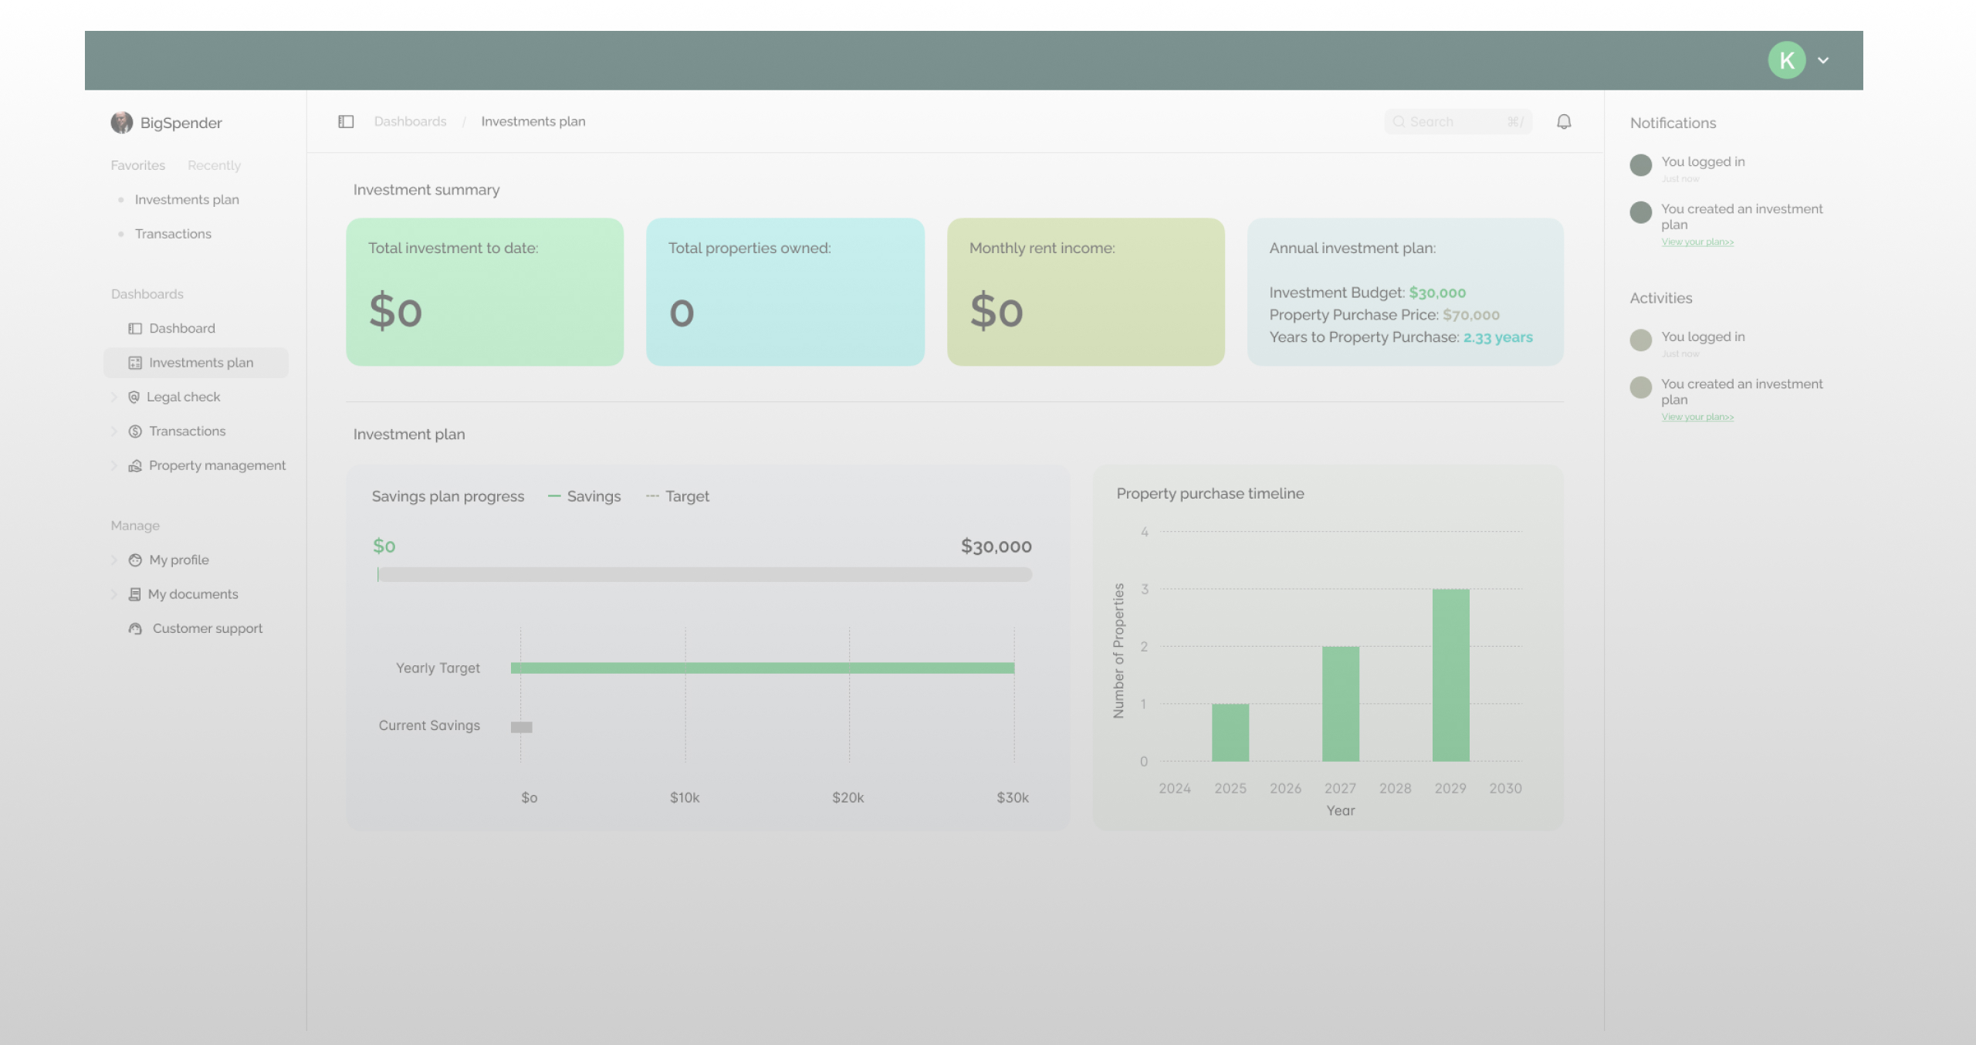
Task: Open Property management menu item
Action: tap(217, 465)
